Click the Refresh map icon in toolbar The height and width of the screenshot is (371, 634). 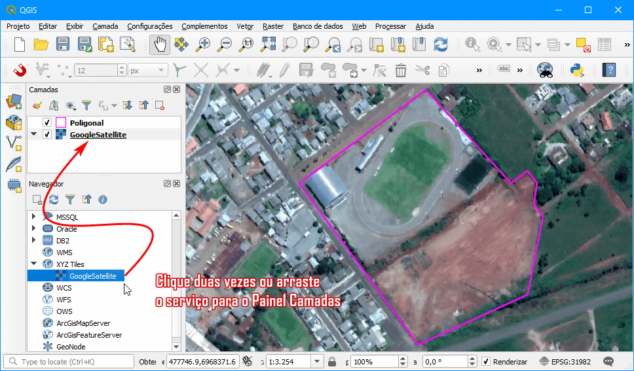pos(441,44)
